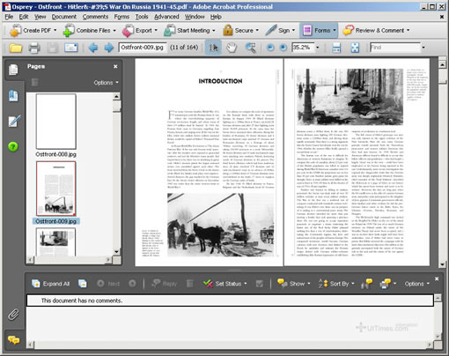This screenshot has width=449, height=356.
Task: Choose the Marquee Zoom tool
Action: tap(250, 48)
